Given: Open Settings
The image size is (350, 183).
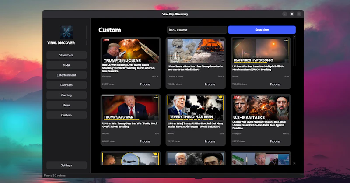Looking at the screenshot, I should point(66,165).
